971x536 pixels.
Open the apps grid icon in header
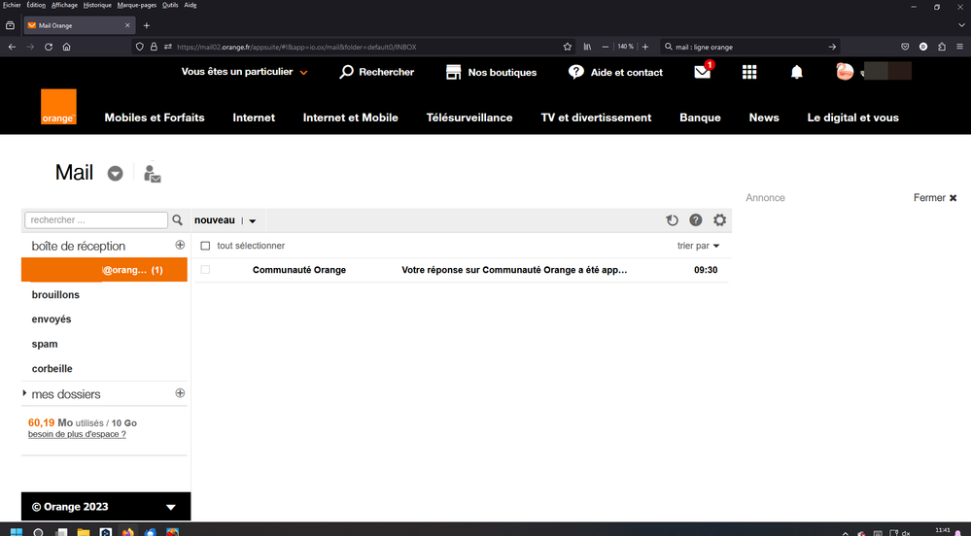coord(749,72)
